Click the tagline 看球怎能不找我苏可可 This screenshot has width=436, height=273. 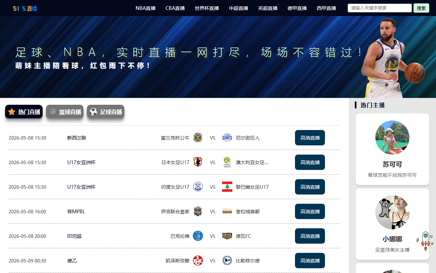(x=392, y=175)
